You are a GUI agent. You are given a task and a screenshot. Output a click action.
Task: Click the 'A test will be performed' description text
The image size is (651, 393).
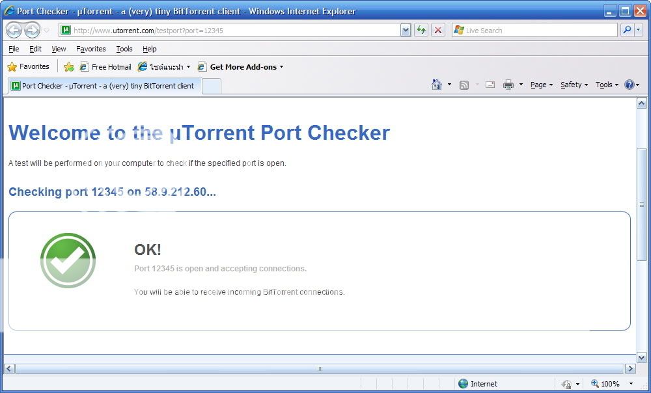pos(147,163)
